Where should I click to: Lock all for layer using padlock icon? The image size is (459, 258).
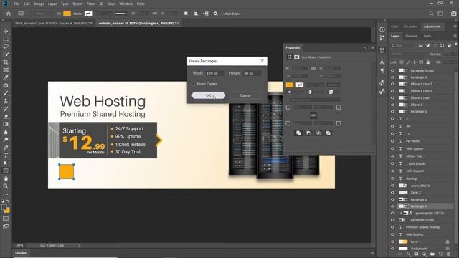(428, 62)
